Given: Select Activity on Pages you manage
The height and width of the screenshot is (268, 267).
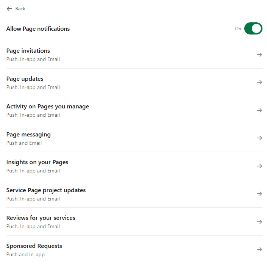Looking at the screenshot, I should (48, 107).
